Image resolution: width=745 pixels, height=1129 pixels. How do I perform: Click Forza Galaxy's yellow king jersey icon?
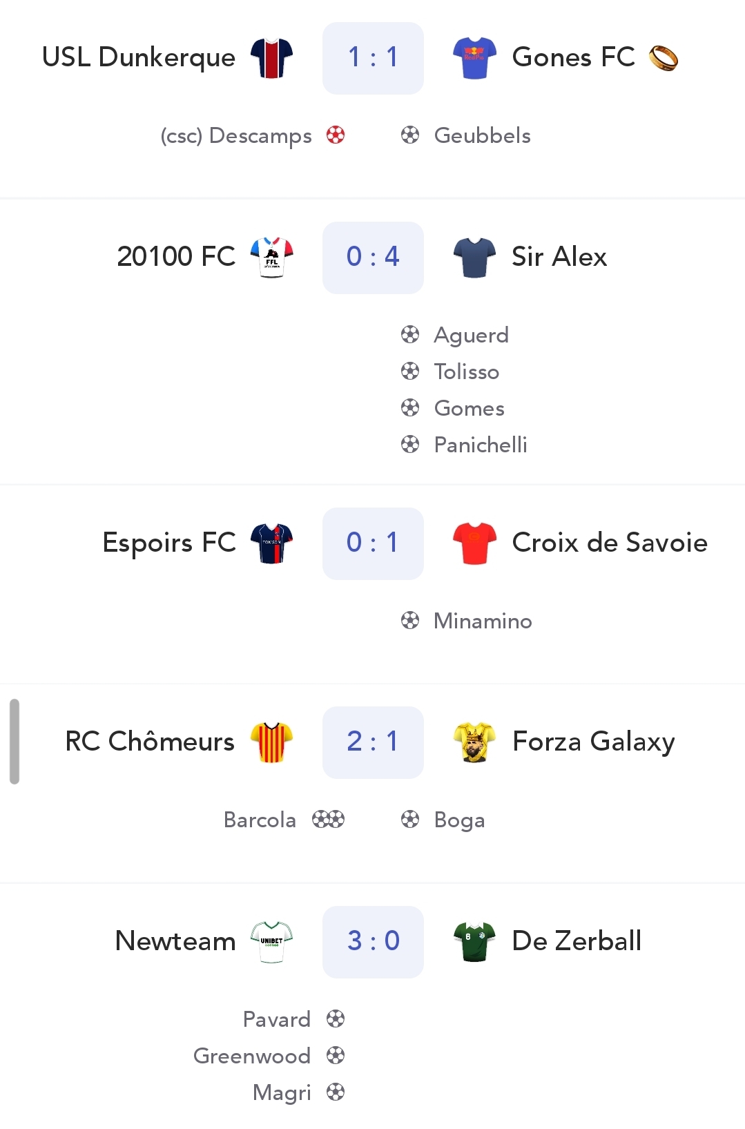(474, 742)
